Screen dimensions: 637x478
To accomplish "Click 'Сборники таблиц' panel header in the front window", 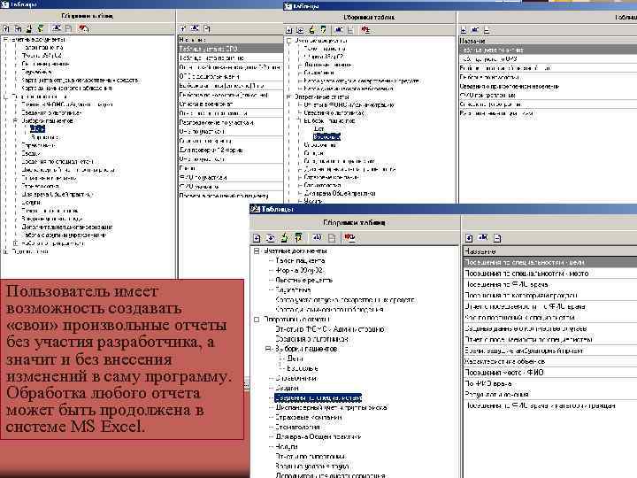I will click(x=355, y=223).
